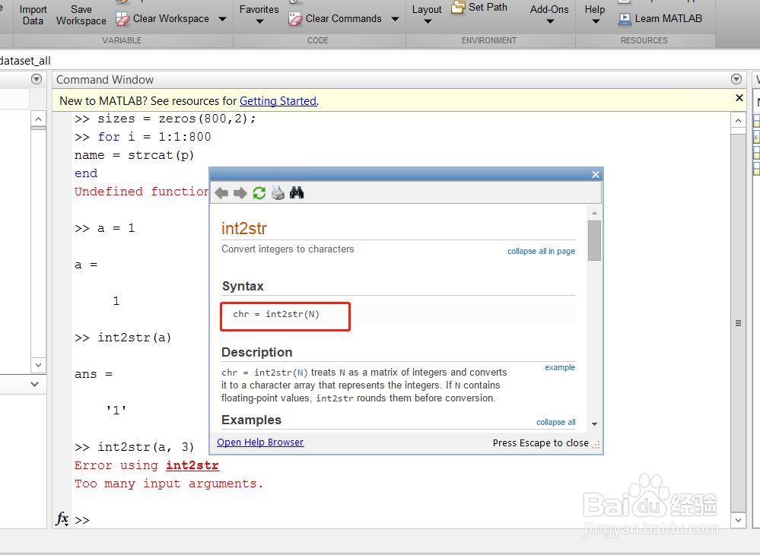Open the Favorites dropdown
760x555 pixels.
coord(259,14)
